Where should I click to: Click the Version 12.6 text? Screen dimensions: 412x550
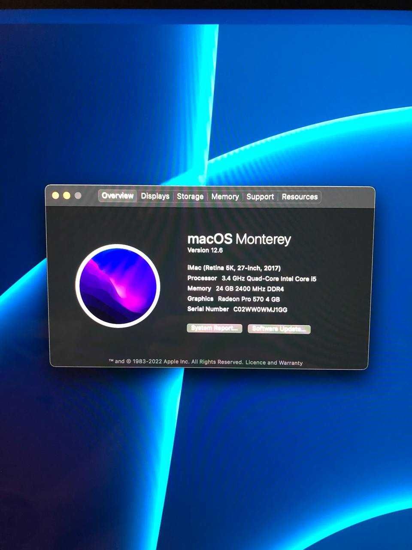(x=205, y=250)
